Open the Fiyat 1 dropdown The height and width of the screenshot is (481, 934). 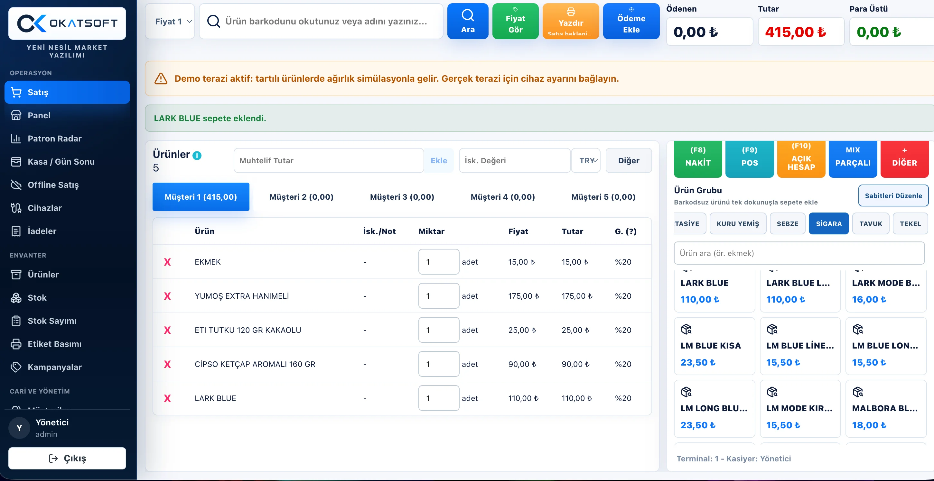pos(170,21)
